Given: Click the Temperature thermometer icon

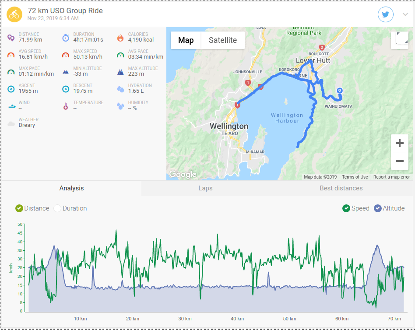Looking at the screenshot, I should [66, 106].
